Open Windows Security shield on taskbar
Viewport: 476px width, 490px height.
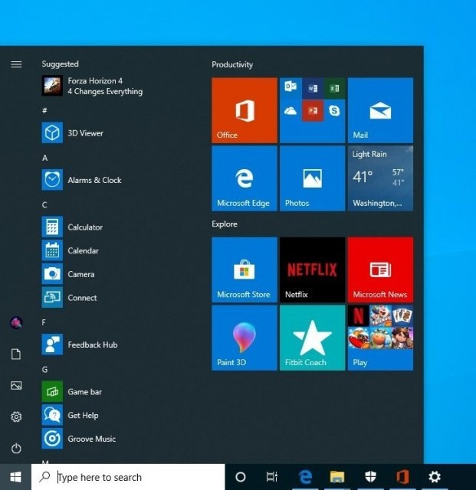point(370,477)
